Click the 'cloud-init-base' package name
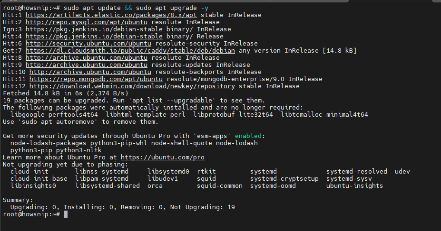 39,178
